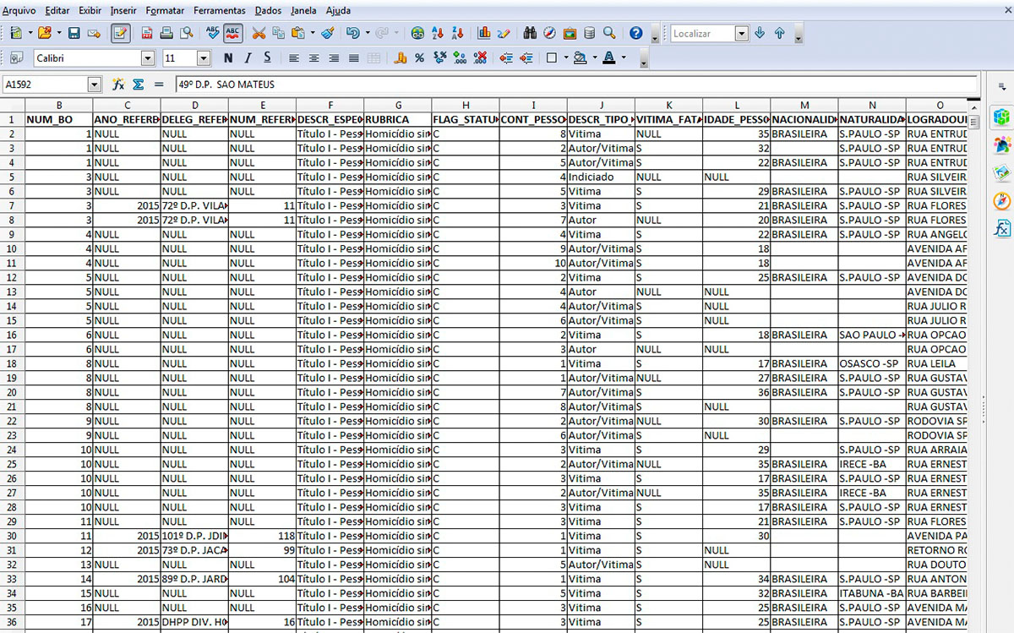The image size is (1014, 633).
Task: Toggle Edit File mode button
Action: pyautogui.click(x=121, y=34)
